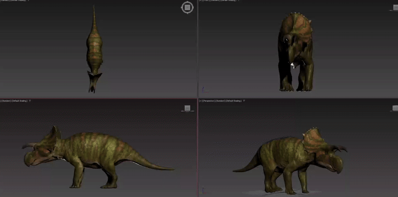Click the ViewCube in the Perspective viewport

pos(395,108)
